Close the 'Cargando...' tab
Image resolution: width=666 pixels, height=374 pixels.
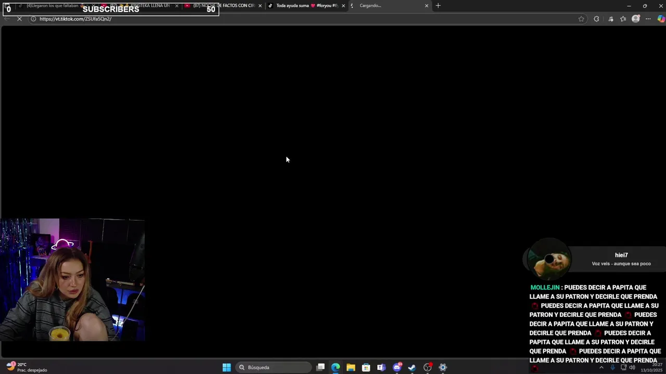point(427,6)
